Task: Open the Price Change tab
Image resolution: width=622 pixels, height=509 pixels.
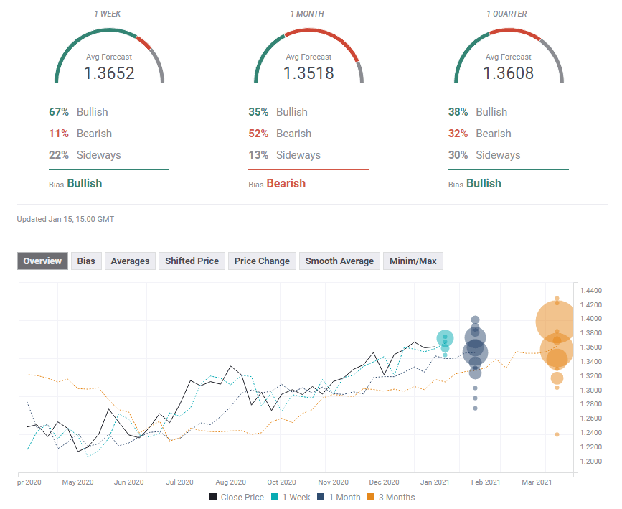Action: (x=262, y=261)
